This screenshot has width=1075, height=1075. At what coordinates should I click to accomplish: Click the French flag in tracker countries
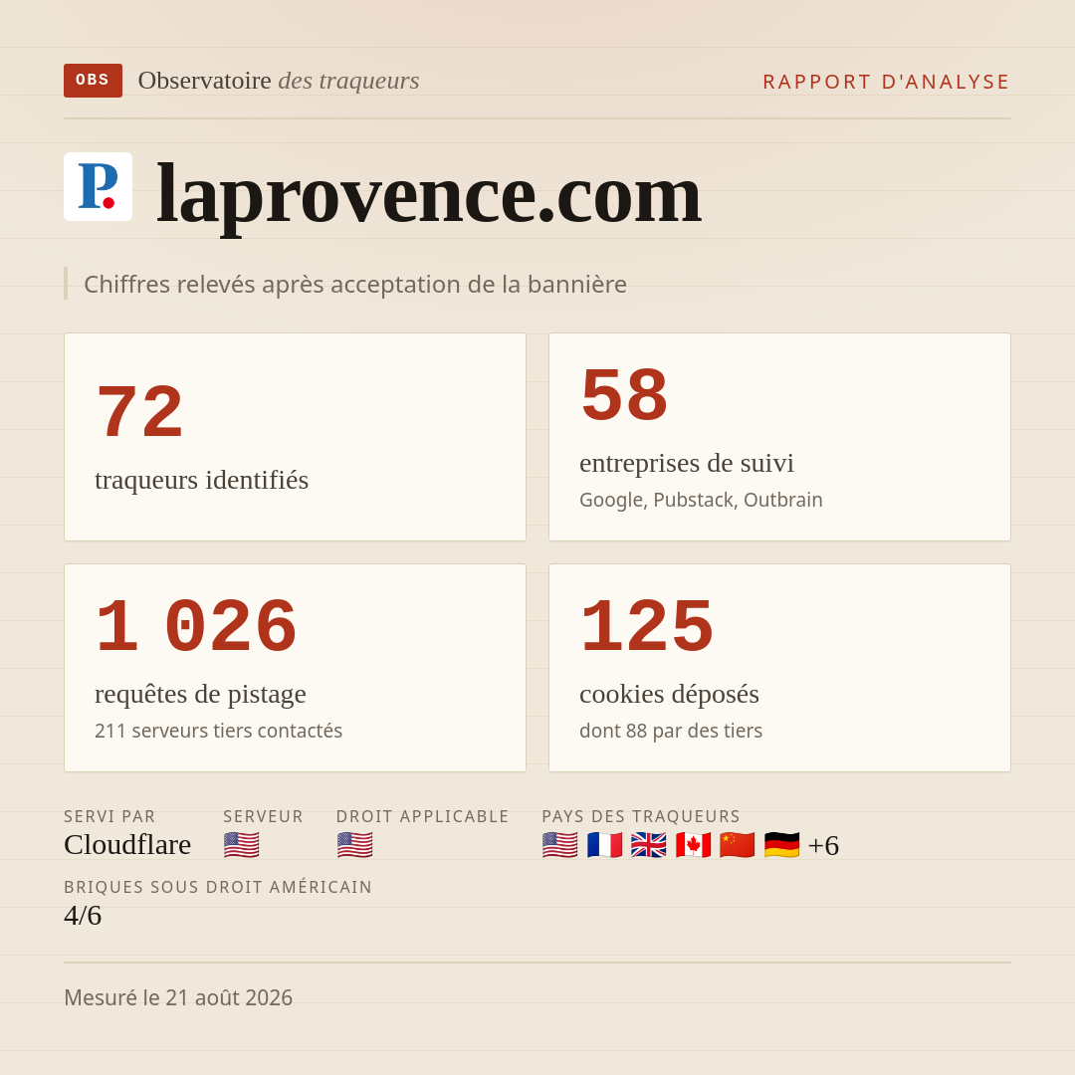[605, 845]
